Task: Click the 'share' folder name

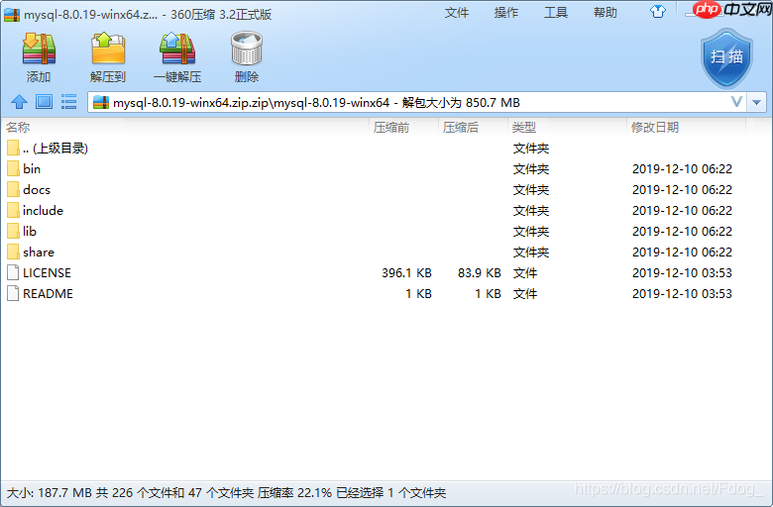Action: point(39,253)
